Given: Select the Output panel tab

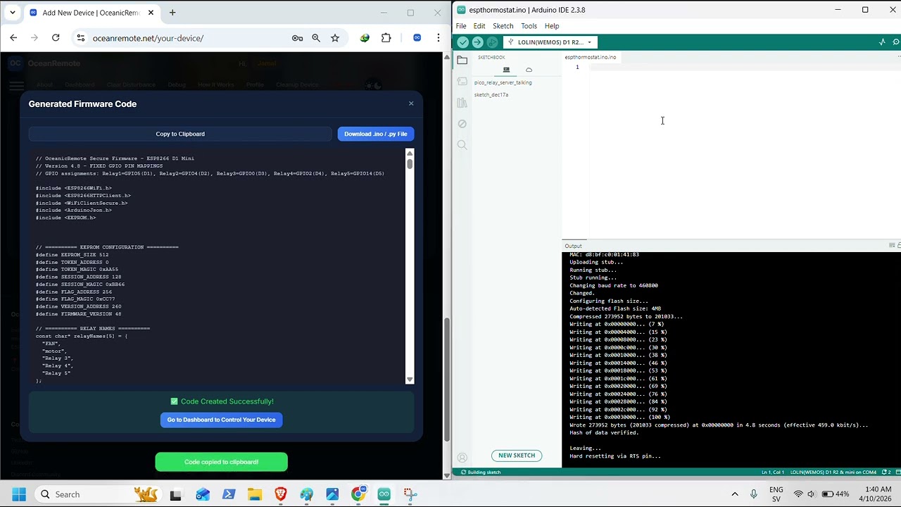Looking at the screenshot, I should coord(573,246).
